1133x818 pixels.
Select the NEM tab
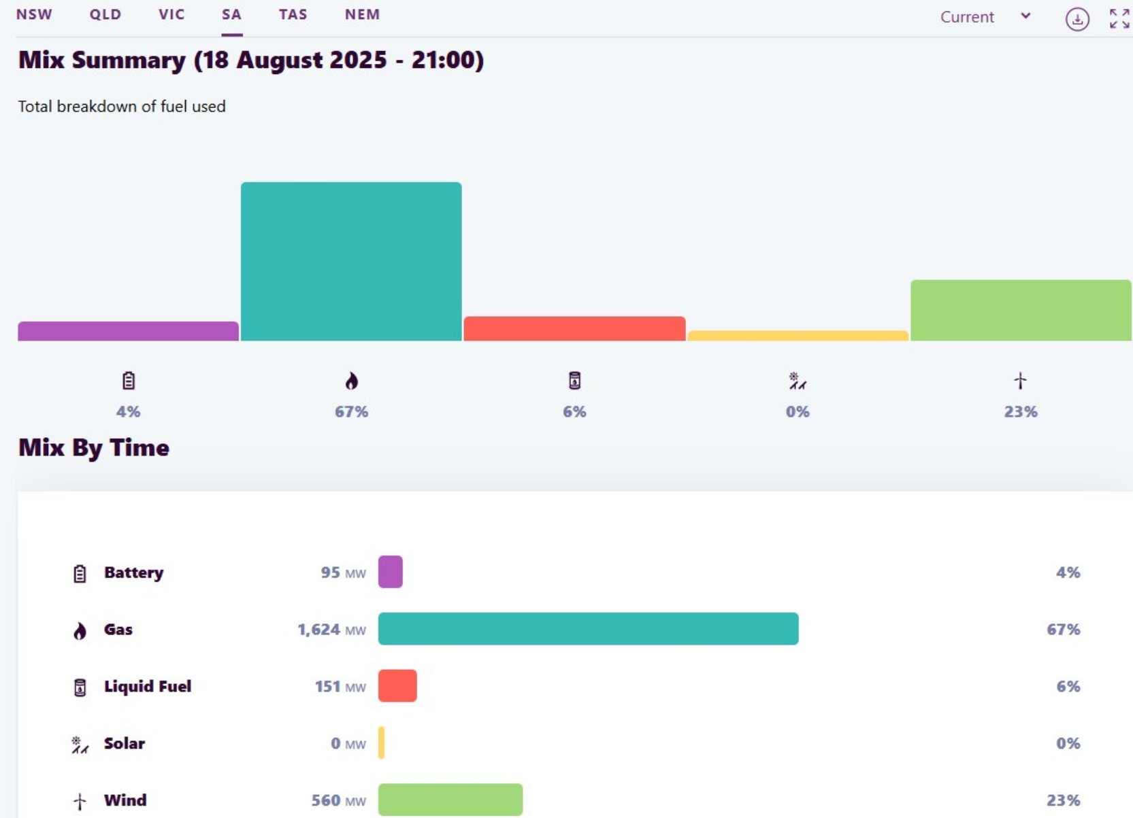pyautogui.click(x=362, y=14)
